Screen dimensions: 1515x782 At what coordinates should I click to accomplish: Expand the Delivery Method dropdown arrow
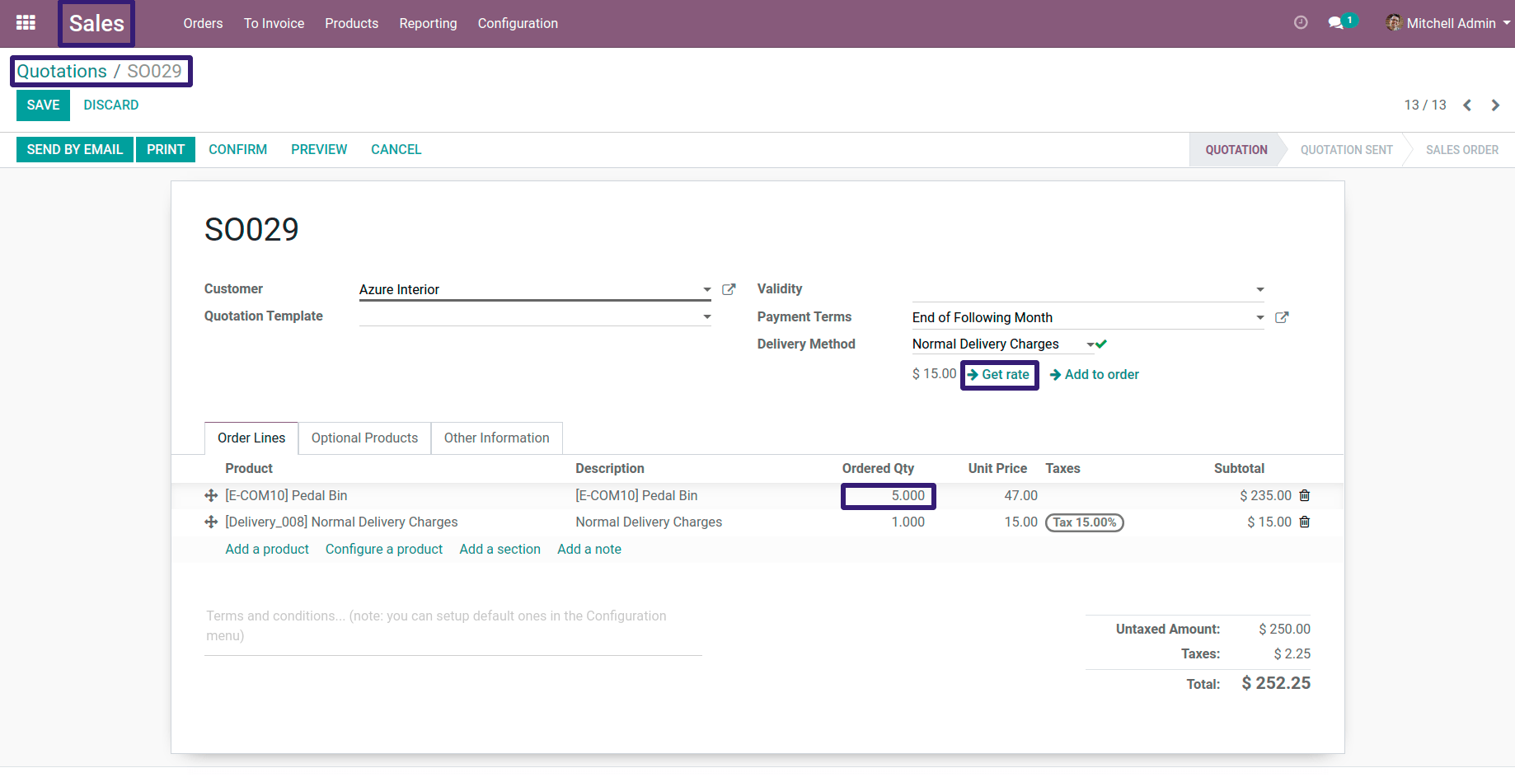pyautogui.click(x=1090, y=344)
